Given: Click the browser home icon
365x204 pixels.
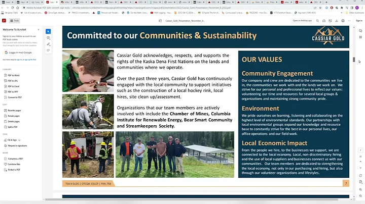Looking at the screenshot, I should [x=18, y=8].
